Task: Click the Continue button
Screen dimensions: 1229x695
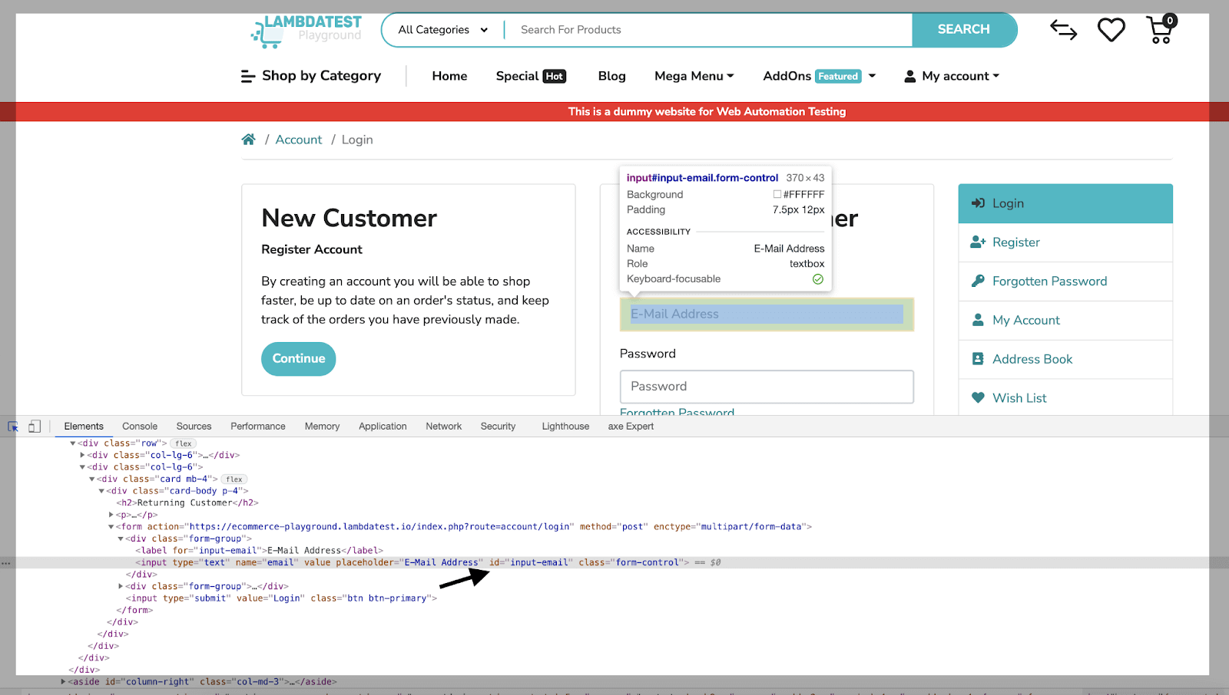Action: 299,359
